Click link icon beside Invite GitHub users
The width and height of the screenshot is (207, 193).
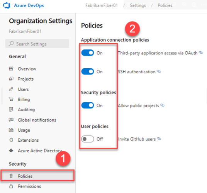coord(159,139)
